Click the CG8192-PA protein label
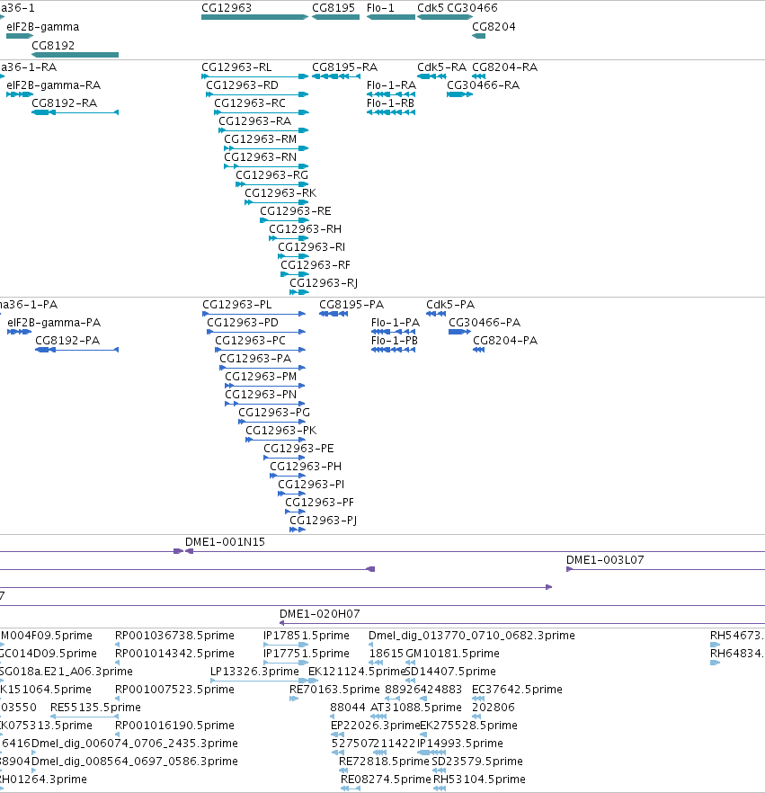 pyautogui.click(x=67, y=341)
